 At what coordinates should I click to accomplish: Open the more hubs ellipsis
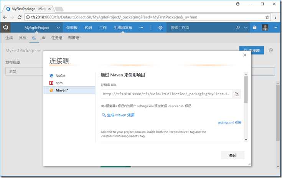pos(141,28)
